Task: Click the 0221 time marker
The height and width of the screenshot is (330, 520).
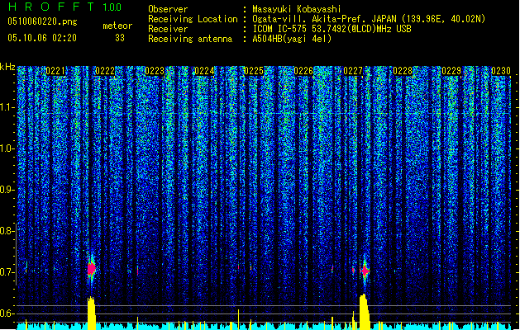Action: click(x=55, y=71)
